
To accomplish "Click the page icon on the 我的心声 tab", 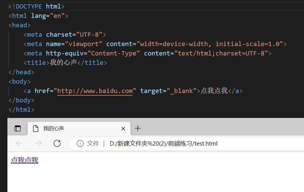I will (35, 128).
